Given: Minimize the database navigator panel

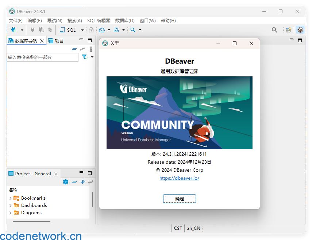Looking at the screenshot, I should (81, 40).
